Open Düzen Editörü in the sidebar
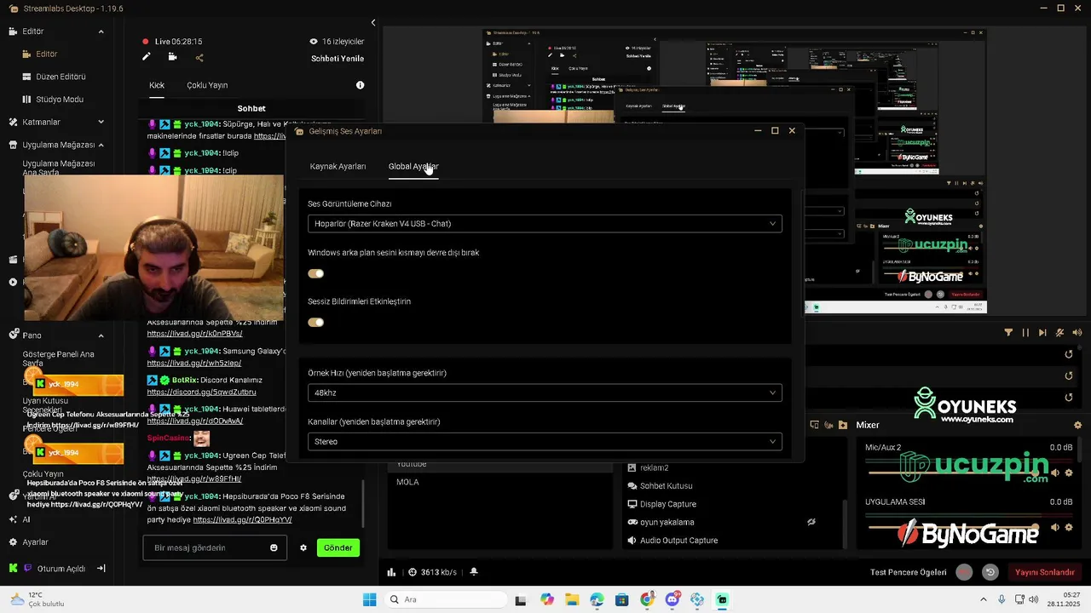 pos(61,77)
